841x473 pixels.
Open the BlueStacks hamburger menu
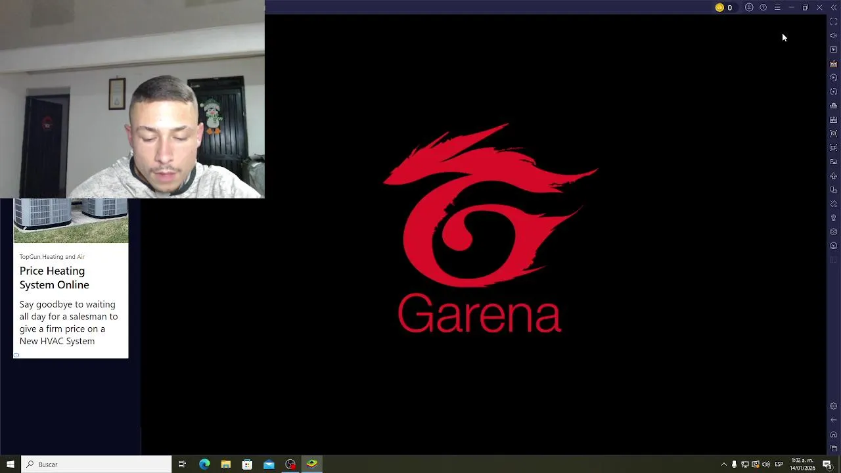[777, 8]
